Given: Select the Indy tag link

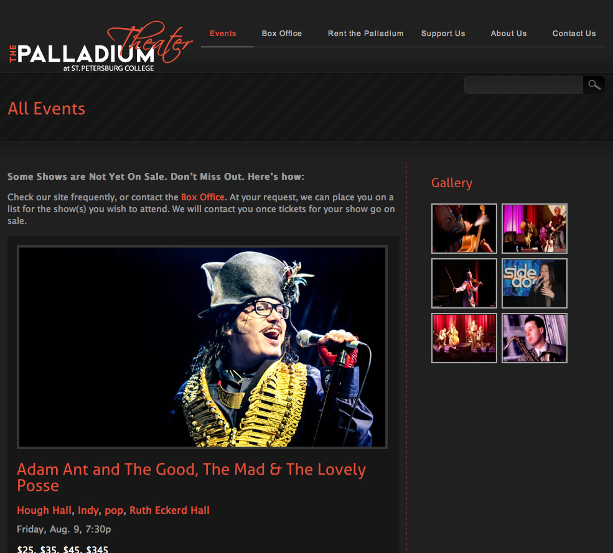Looking at the screenshot, I should pyautogui.click(x=88, y=511).
